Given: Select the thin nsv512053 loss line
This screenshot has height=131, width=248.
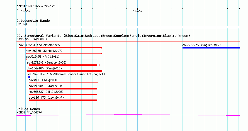Looking at the screenshot, I should point(62,59).
